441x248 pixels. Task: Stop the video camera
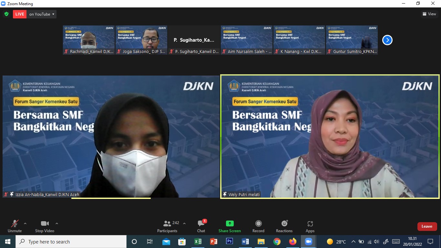pyautogui.click(x=45, y=226)
